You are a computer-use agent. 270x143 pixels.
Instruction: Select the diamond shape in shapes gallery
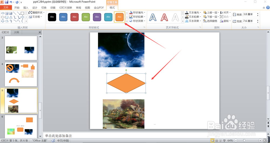[x=3, y=13]
